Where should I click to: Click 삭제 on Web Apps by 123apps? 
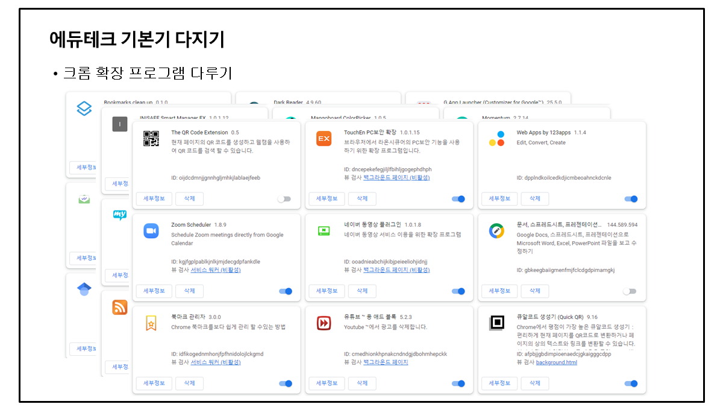535,198
